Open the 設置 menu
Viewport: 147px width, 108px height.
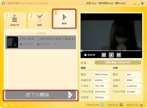click(91, 3)
